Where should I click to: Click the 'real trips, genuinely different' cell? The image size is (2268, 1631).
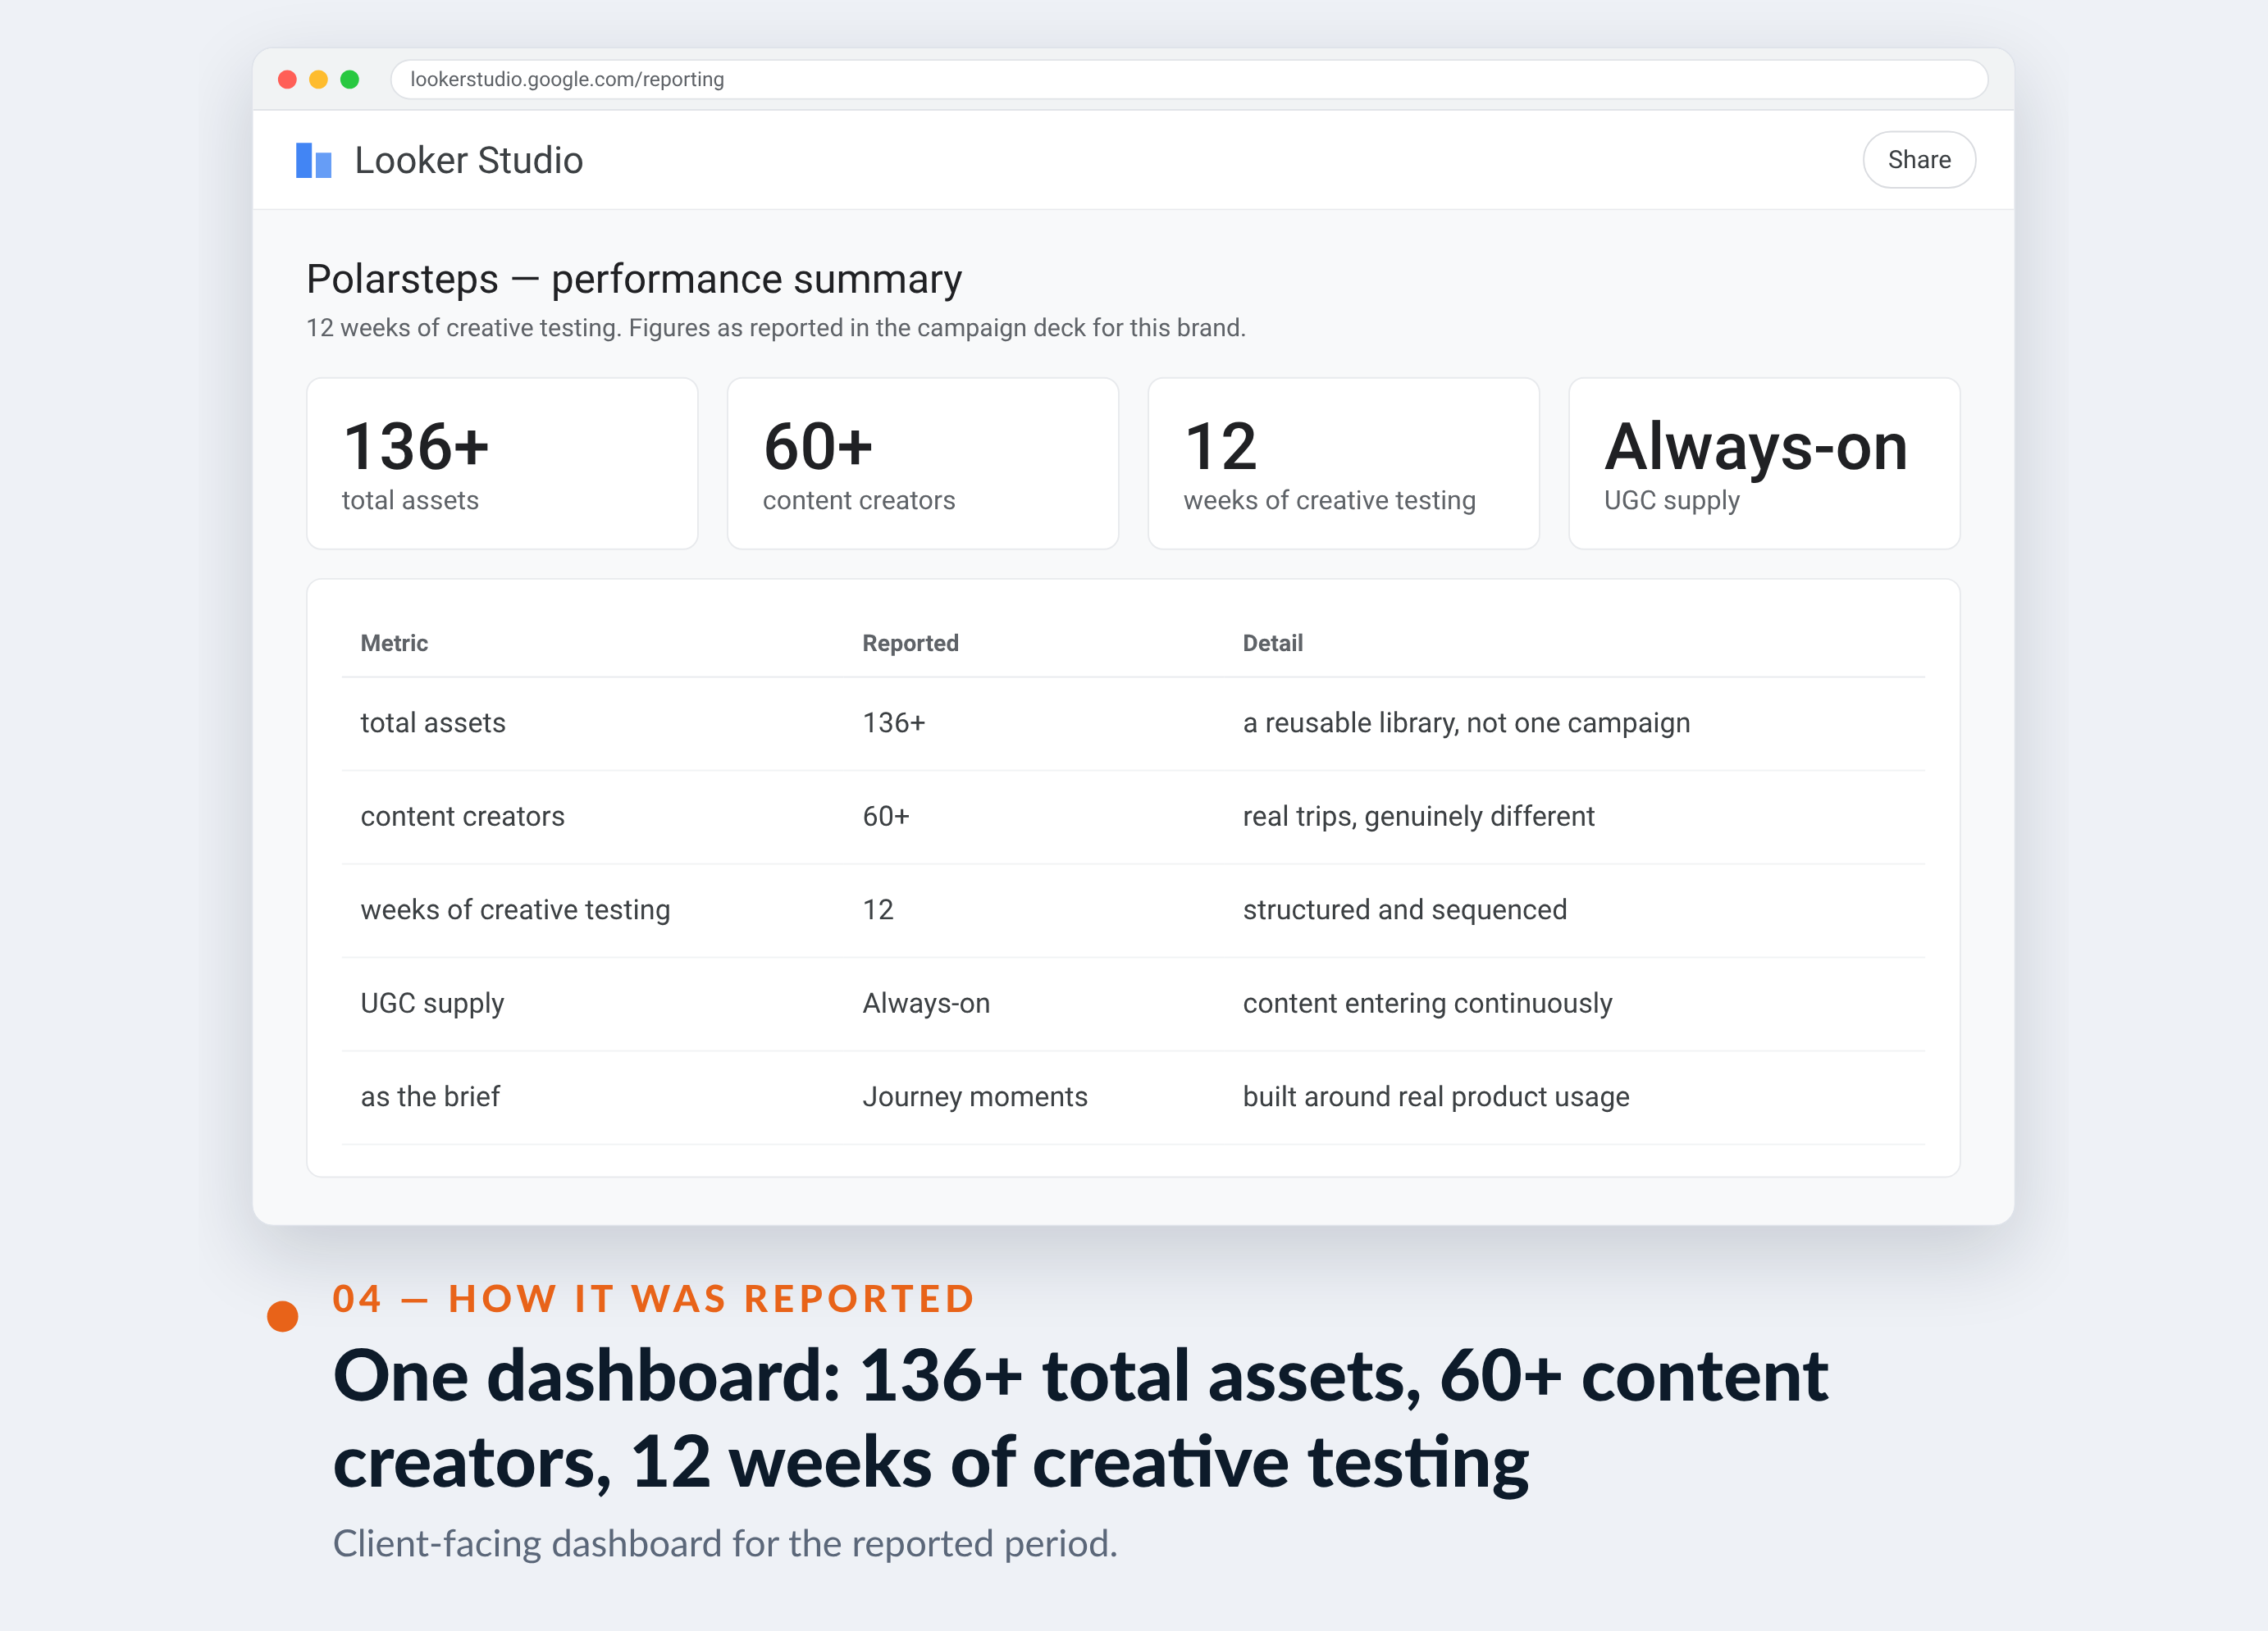click(x=1418, y=816)
